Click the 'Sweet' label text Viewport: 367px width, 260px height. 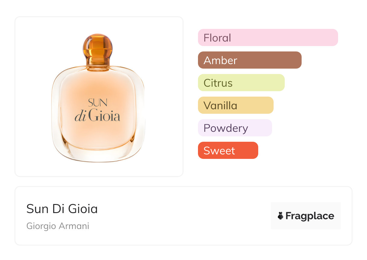point(219,151)
